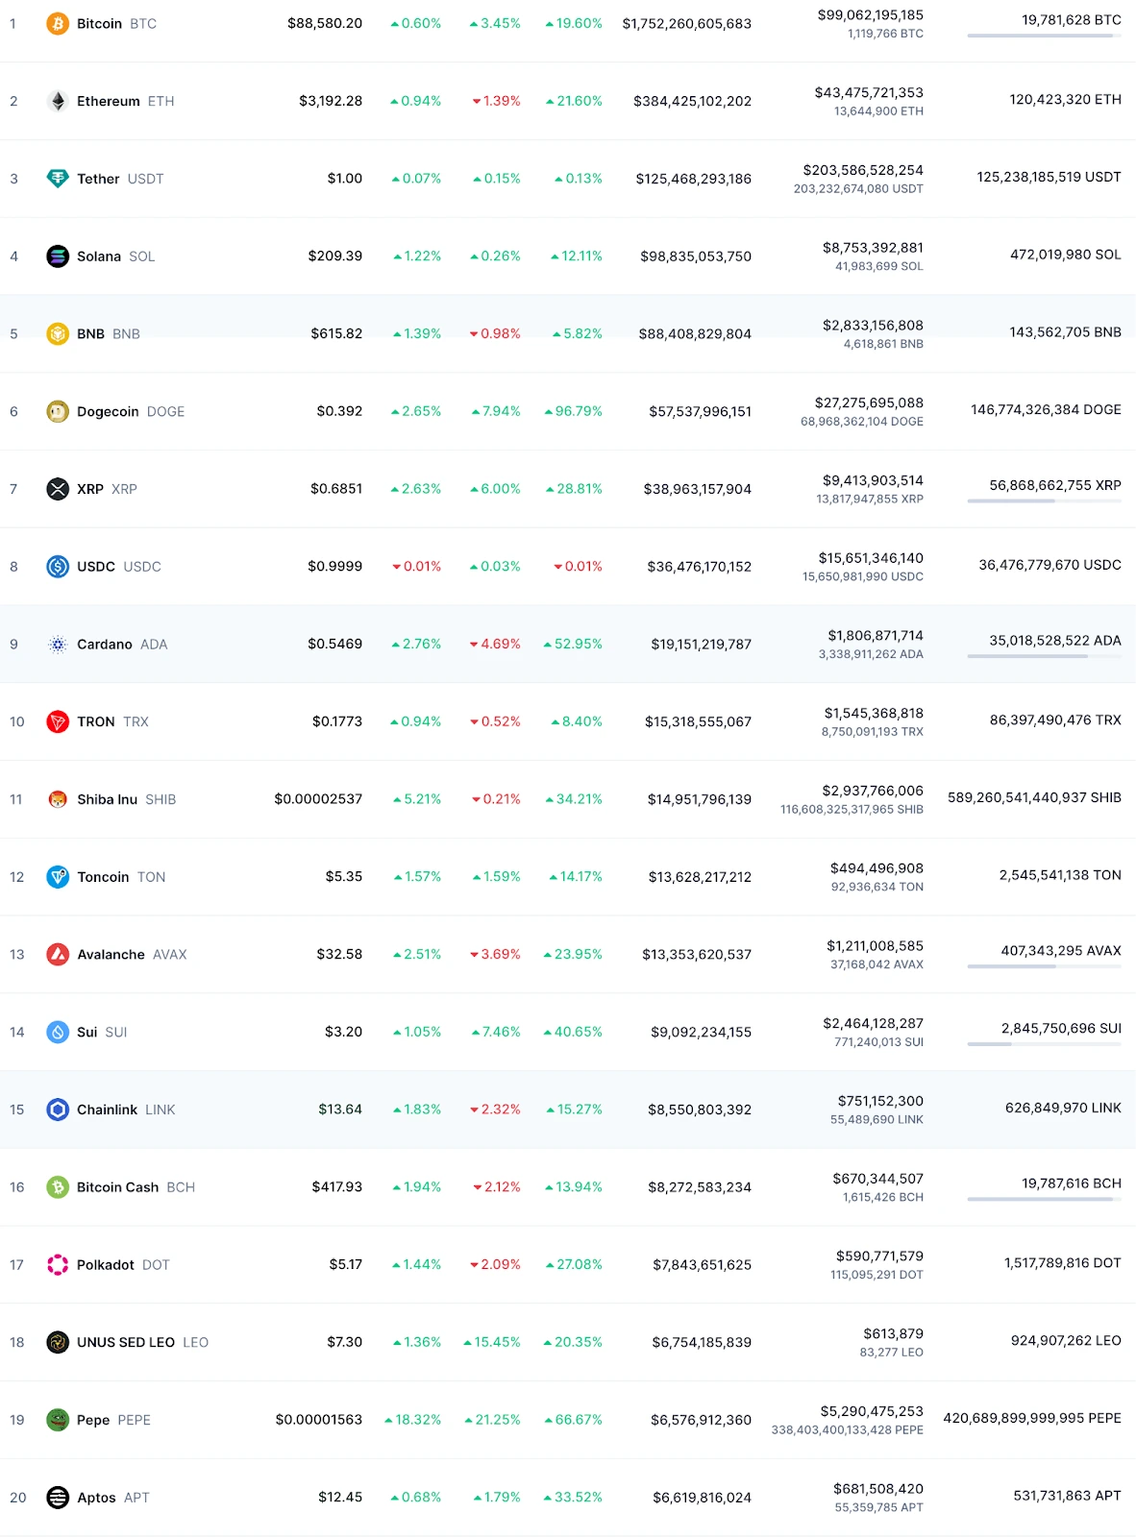Click Dogecoin 7-day change 96.79%

click(574, 411)
